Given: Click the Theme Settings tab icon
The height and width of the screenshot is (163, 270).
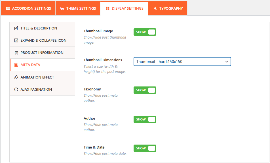Looking at the screenshot, I should (x=62, y=9).
